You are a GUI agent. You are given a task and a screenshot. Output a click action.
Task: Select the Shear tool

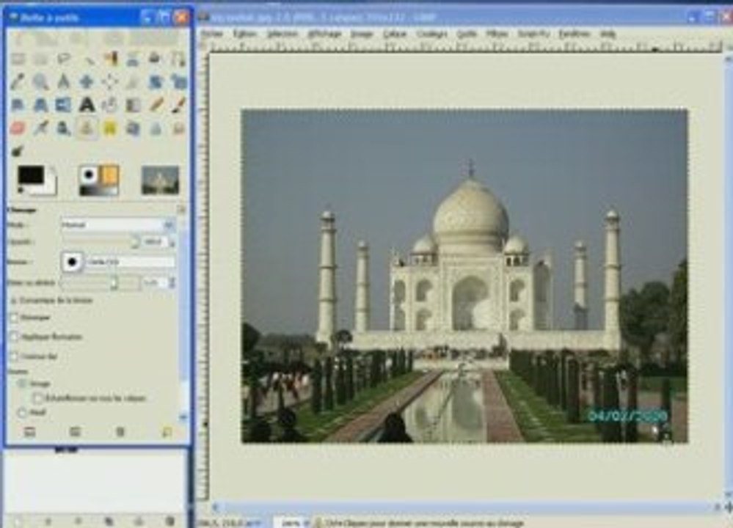point(18,105)
